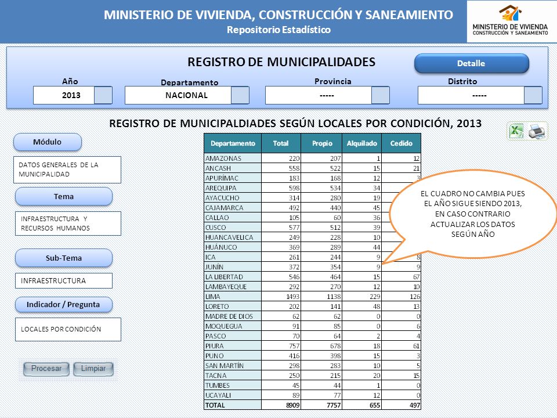This screenshot has height=418, width=557.
Task: Select the LIMA row label
Action: (233, 297)
